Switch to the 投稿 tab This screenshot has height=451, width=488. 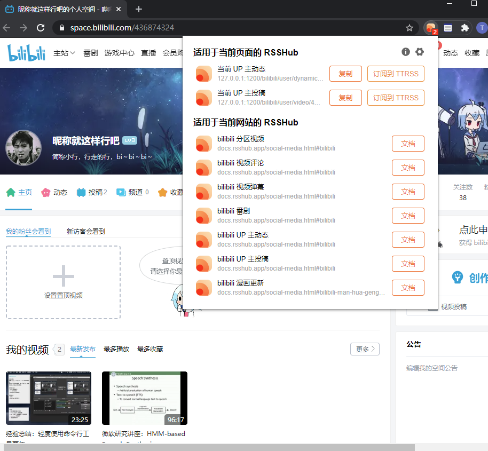point(92,192)
